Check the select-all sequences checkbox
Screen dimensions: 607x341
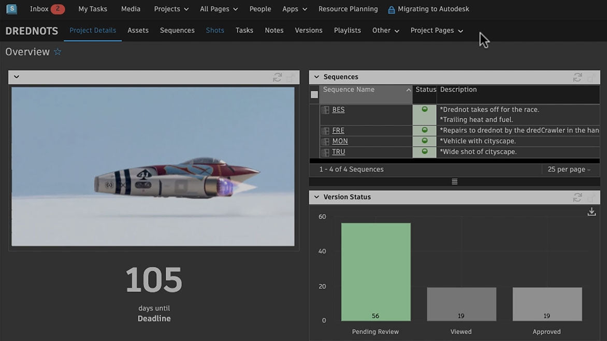click(x=314, y=95)
